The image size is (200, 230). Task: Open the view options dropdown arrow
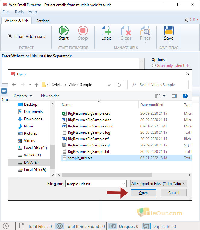click(164, 96)
